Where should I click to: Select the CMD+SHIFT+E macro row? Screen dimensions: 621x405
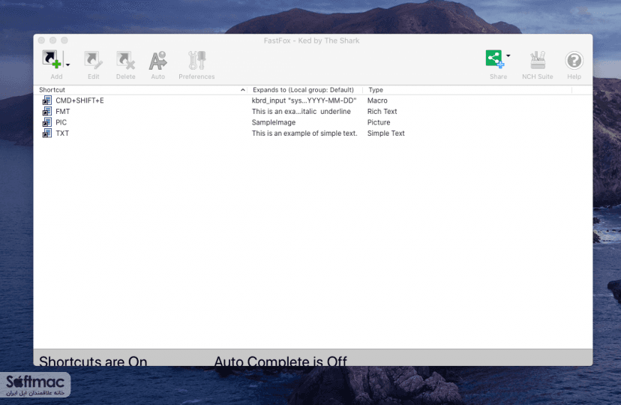coord(313,100)
